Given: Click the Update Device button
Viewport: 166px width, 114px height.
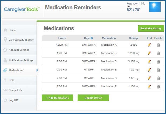Looking at the screenshot, I should (x=93, y=98).
